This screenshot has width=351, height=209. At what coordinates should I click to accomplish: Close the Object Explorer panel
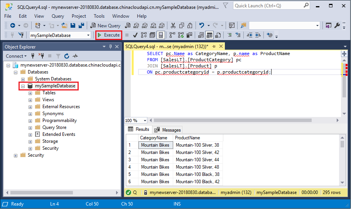click(117, 47)
